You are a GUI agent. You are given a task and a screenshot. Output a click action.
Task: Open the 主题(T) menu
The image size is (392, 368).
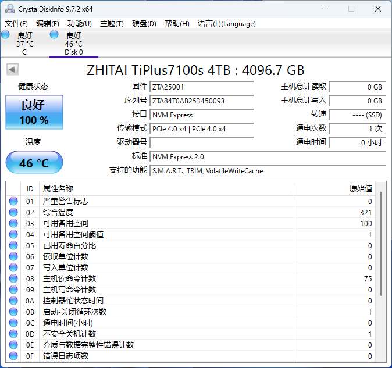pos(112,24)
